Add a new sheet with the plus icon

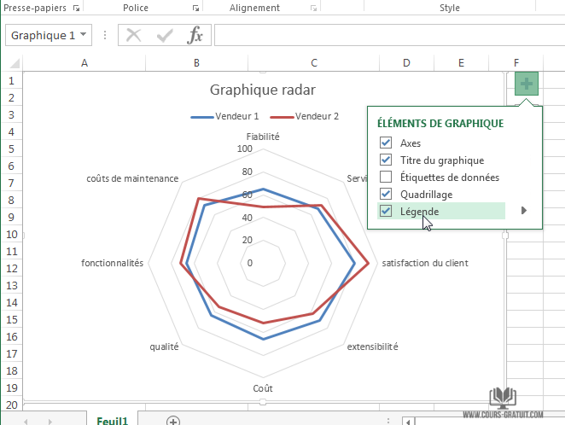click(173, 421)
